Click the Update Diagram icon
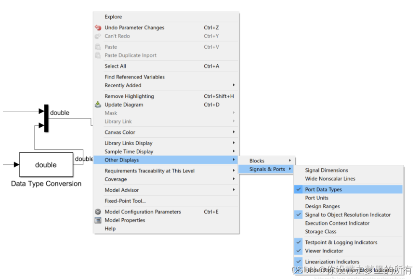420x279 pixels. 98,105
